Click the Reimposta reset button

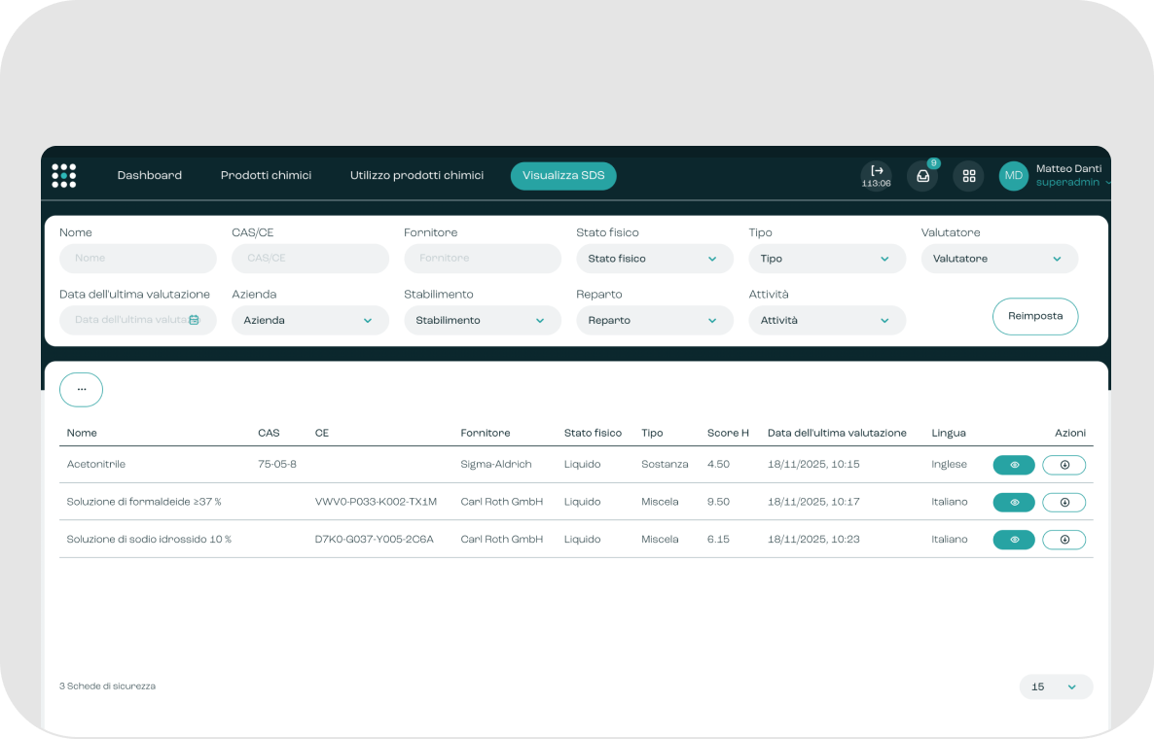click(x=1035, y=316)
